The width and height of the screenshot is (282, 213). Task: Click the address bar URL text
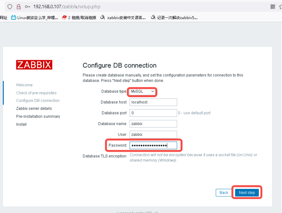pos(67,7)
